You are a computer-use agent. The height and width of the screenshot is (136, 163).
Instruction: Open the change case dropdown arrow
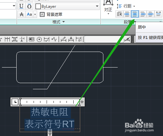35,14
